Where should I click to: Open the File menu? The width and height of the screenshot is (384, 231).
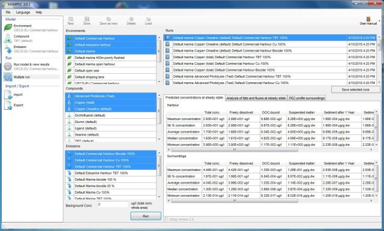(x=8, y=12)
